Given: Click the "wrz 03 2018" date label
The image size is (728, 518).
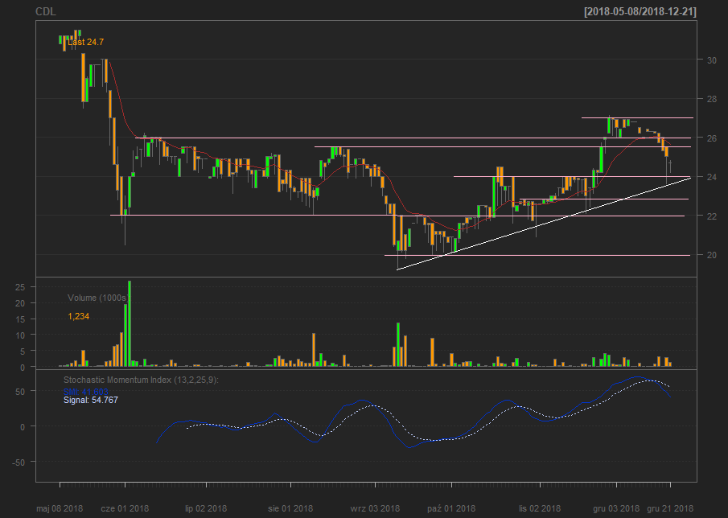Looking at the screenshot, I should 375,508.
